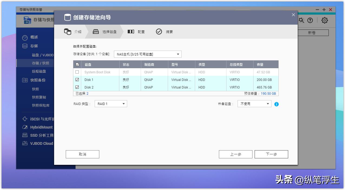The width and height of the screenshot is (345, 190).
Task: Open QTS settings via the gear icon
Action: pyautogui.click(x=324, y=20)
